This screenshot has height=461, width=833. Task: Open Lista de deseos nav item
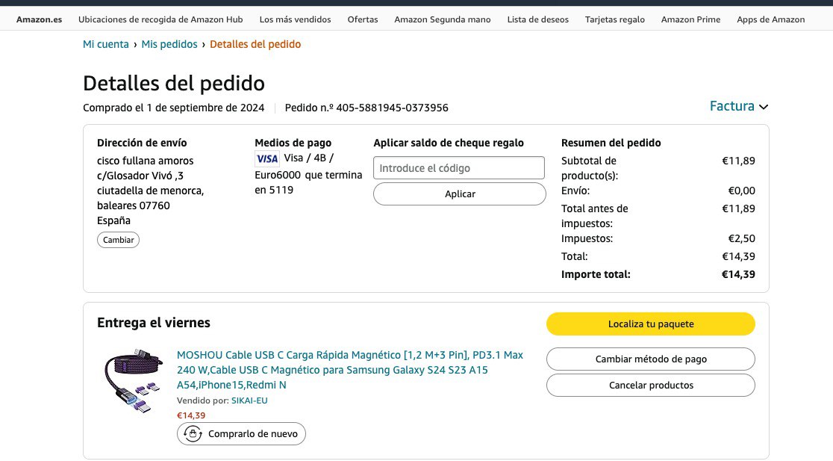click(537, 19)
